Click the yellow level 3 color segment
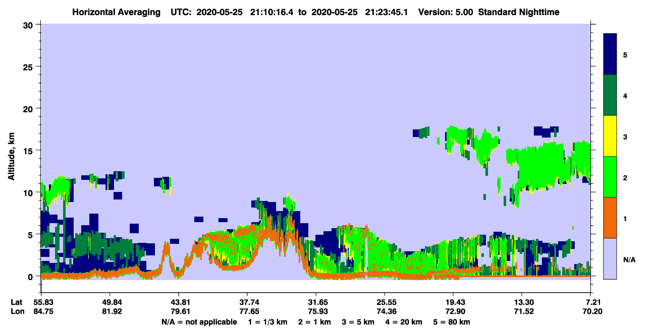Viewport: 656px width, 336px height. pyautogui.click(x=610, y=136)
